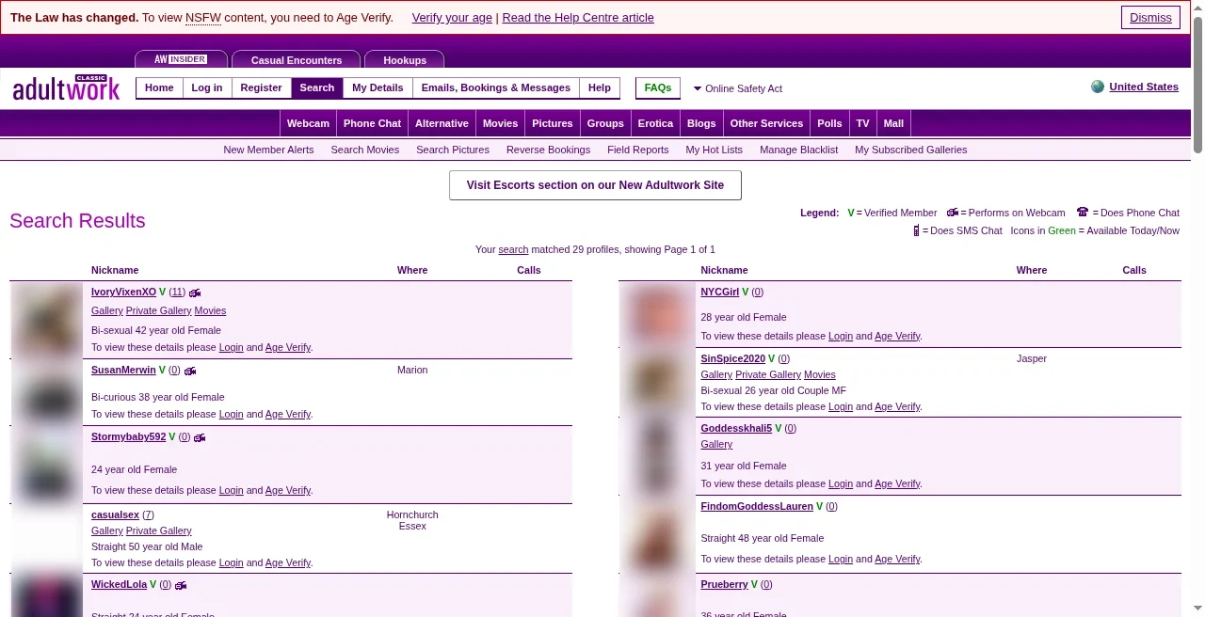
Task: Open Prueberry profile link
Action: (724, 585)
